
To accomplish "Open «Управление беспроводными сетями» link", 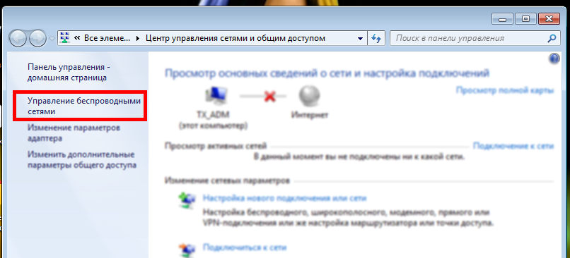I will (84, 106).
